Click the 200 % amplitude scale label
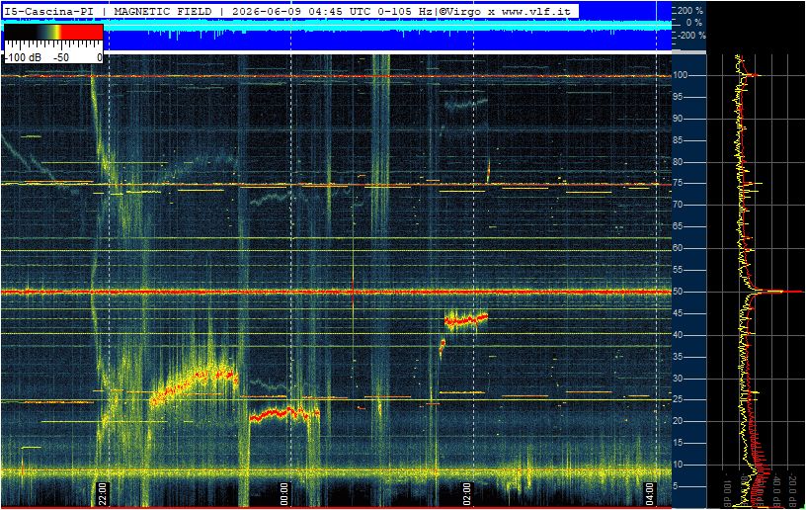806x510 pixels. (x=690, y=10)
